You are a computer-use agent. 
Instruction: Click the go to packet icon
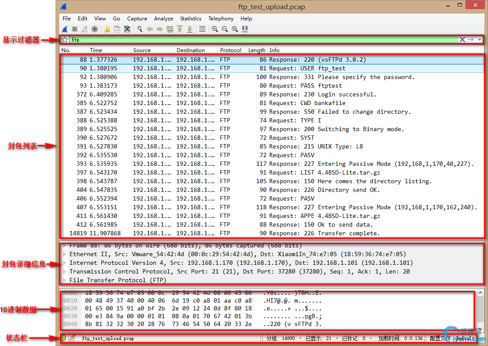170,29
